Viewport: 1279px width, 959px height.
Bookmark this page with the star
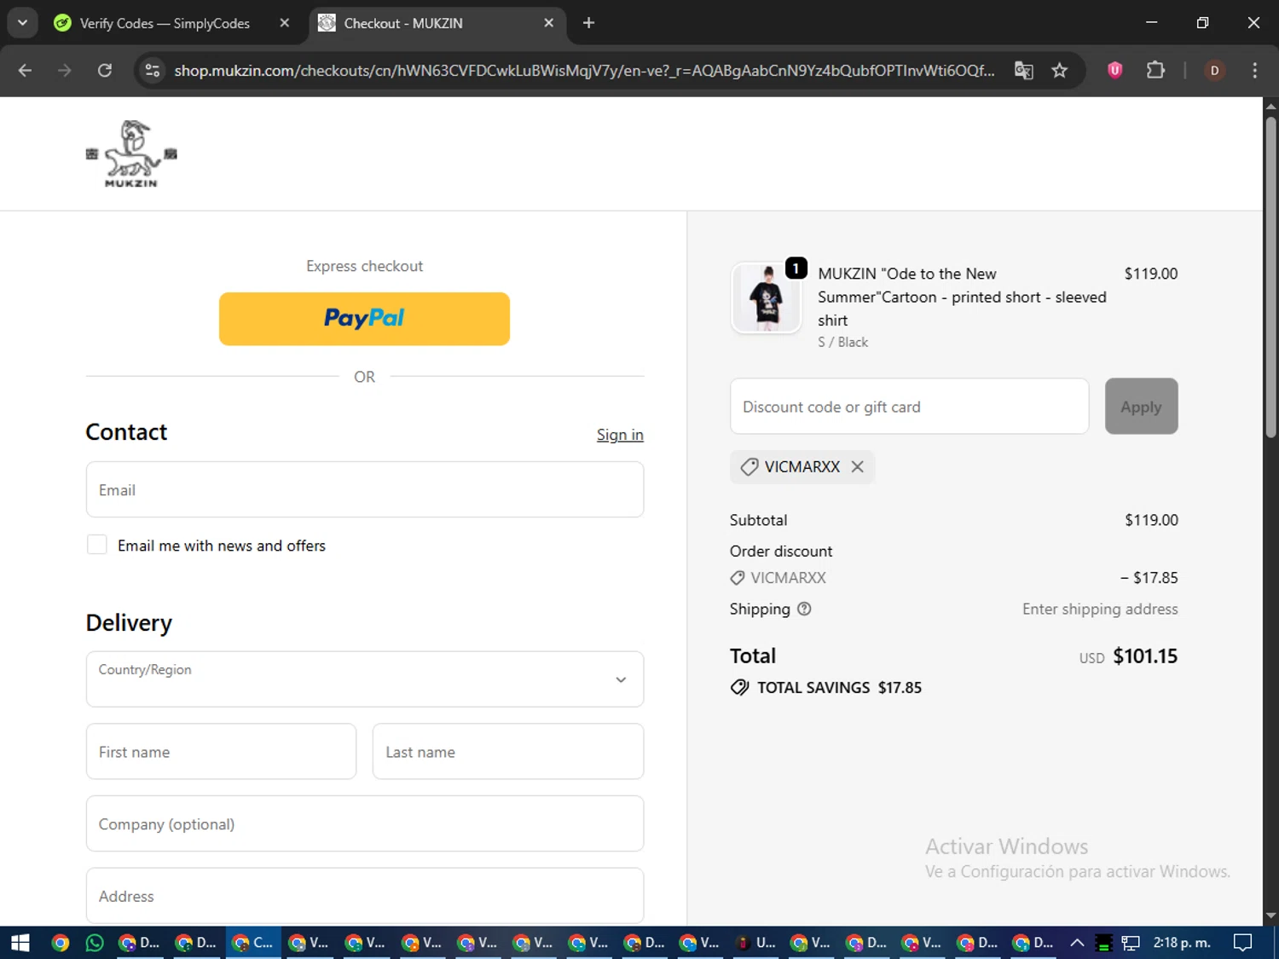(1059, 71)
